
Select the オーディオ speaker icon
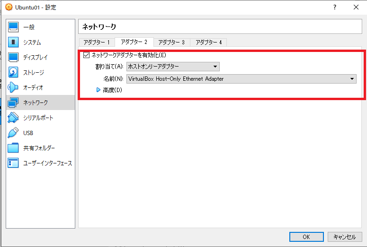click(x=13, y=87)
